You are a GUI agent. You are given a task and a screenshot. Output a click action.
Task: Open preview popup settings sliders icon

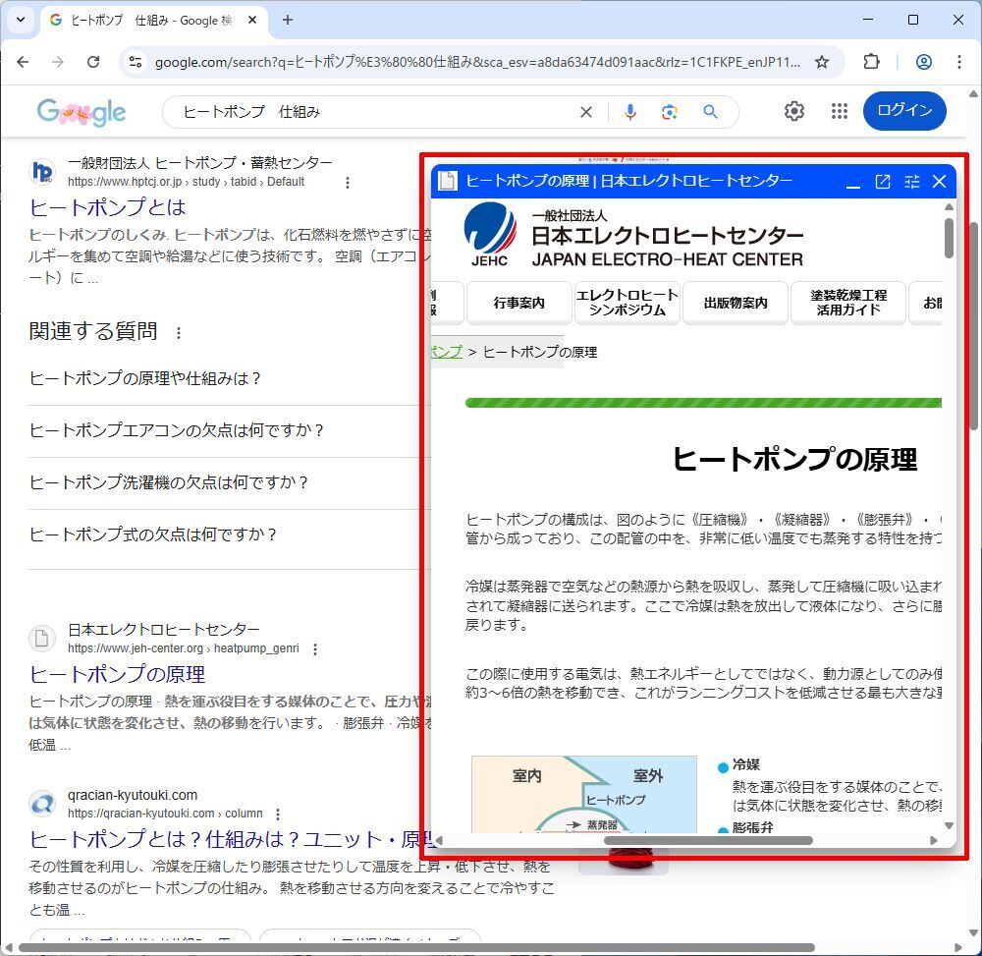point(912,182)
